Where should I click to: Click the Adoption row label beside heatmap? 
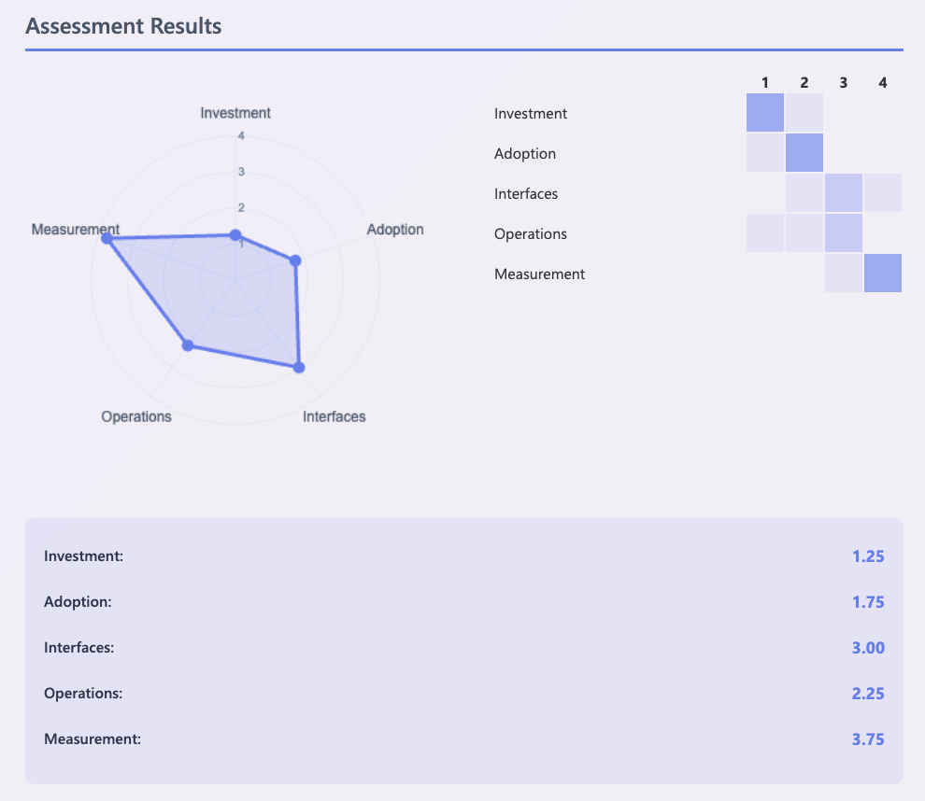(525, 154)
